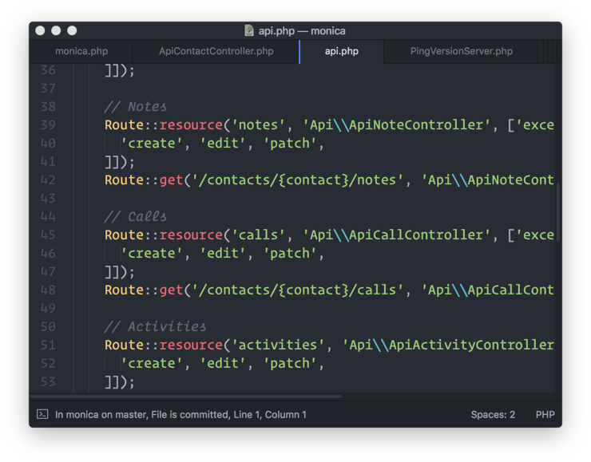
Task: Place cursor on the '// Notes' comment
Action: tap(136, 106)
